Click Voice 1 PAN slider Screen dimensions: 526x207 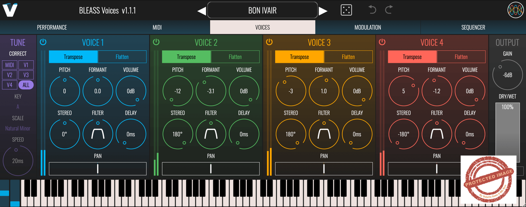[x=98, y=169]
